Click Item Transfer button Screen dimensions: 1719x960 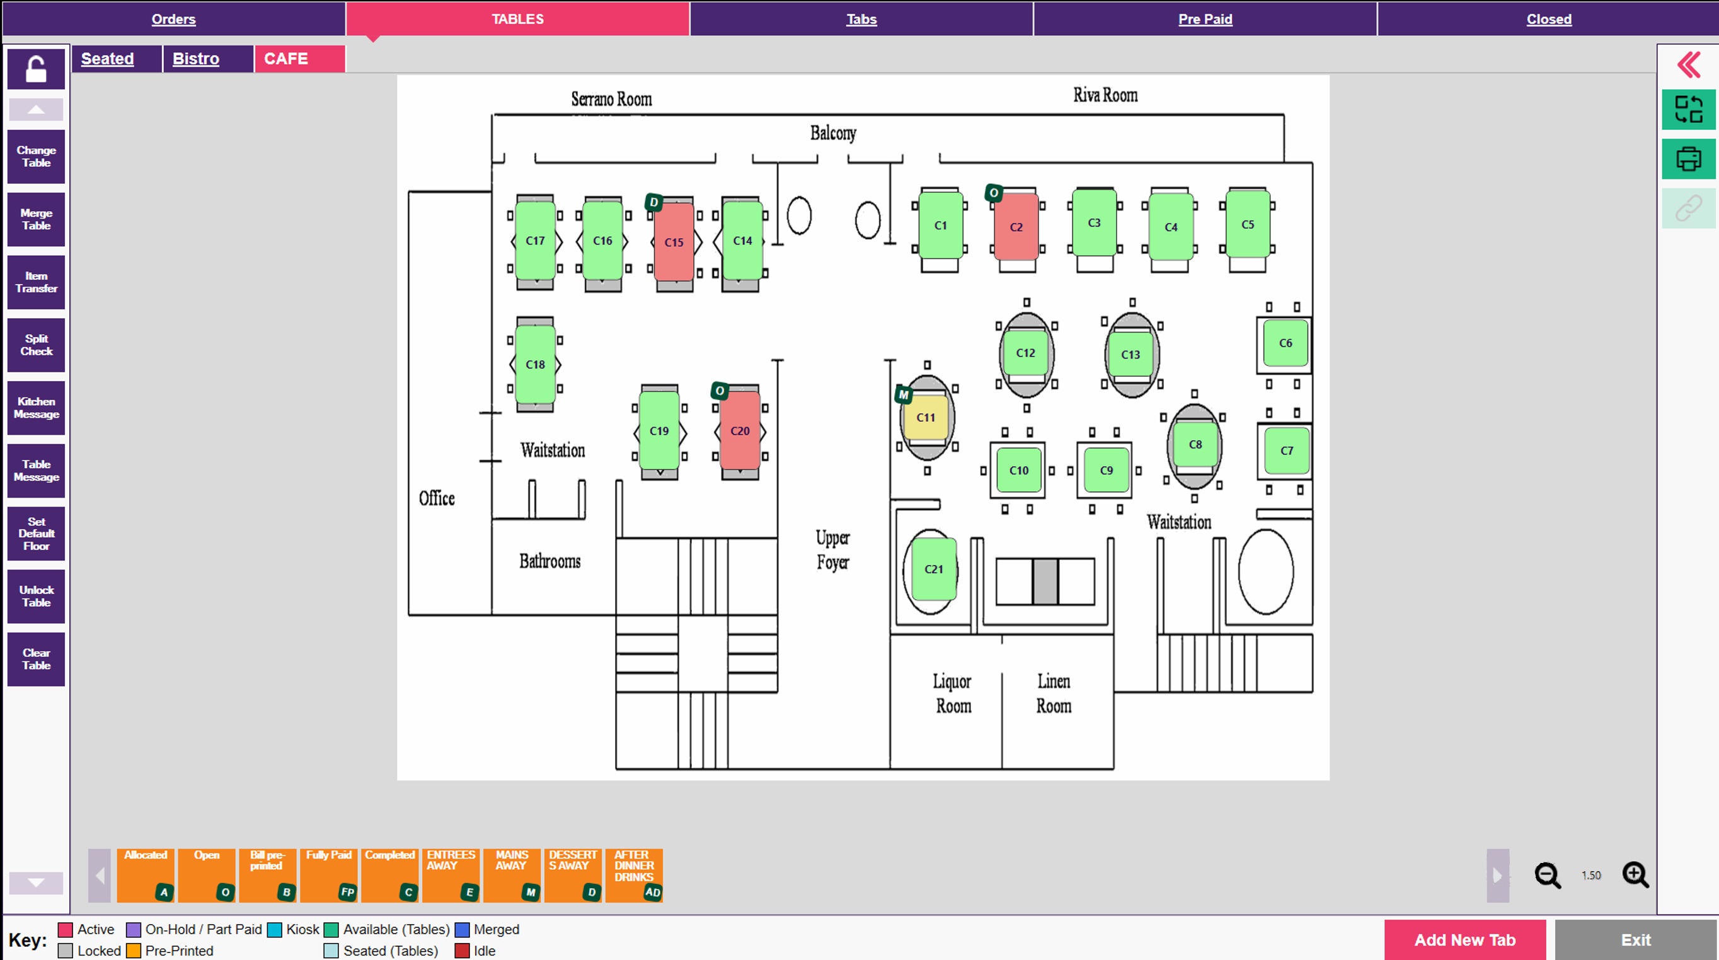click(x=36, y=282)
